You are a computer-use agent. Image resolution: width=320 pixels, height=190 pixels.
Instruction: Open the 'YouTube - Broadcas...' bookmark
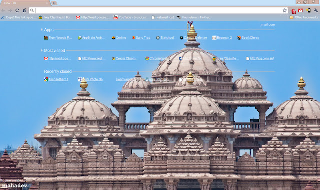pyautogui.click(x=131, y=18)
